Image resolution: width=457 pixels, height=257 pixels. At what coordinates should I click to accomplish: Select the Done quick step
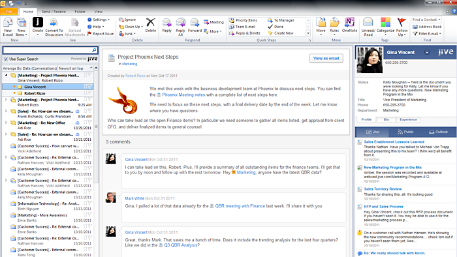tap(276, 27)
